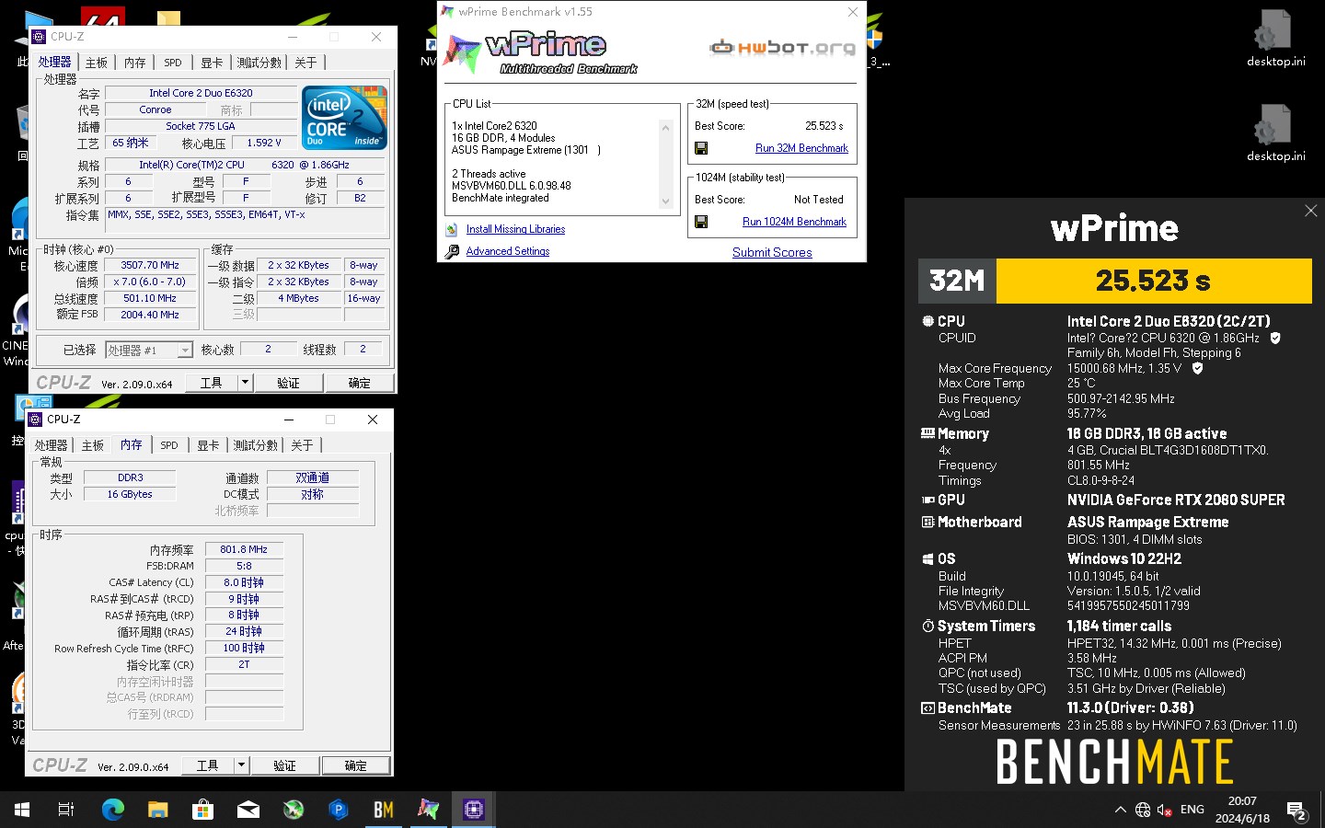Open the Xbox app on the taskbar
1325x828 pixels.
pos(293,810)
